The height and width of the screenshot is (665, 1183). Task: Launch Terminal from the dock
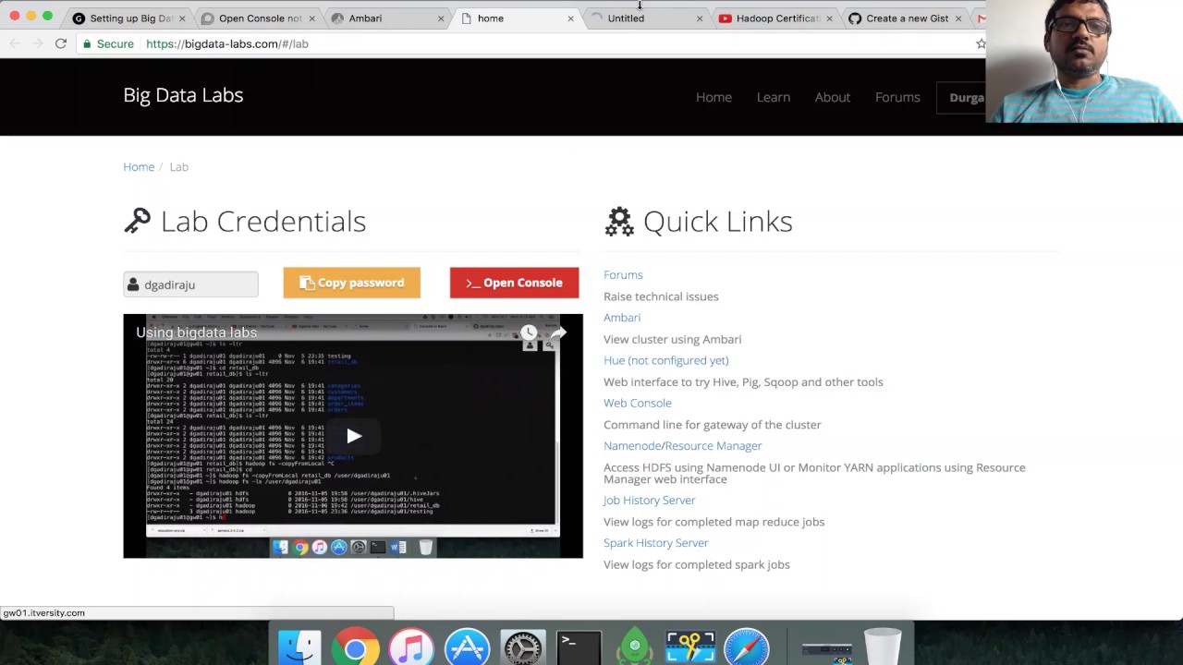[x=579, y=647]
